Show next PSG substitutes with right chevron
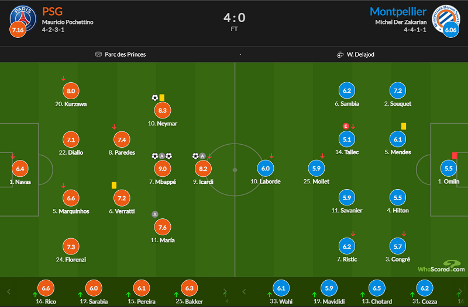 pyautogui.click(x=225, y=291)
